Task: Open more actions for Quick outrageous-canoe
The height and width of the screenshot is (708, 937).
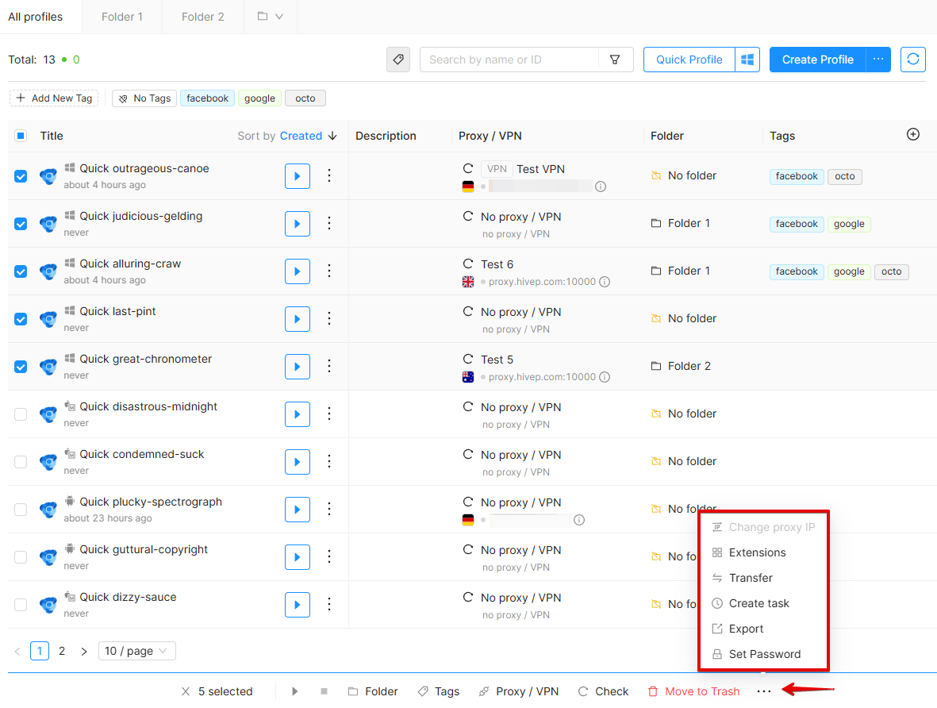Action: (328, 175)
